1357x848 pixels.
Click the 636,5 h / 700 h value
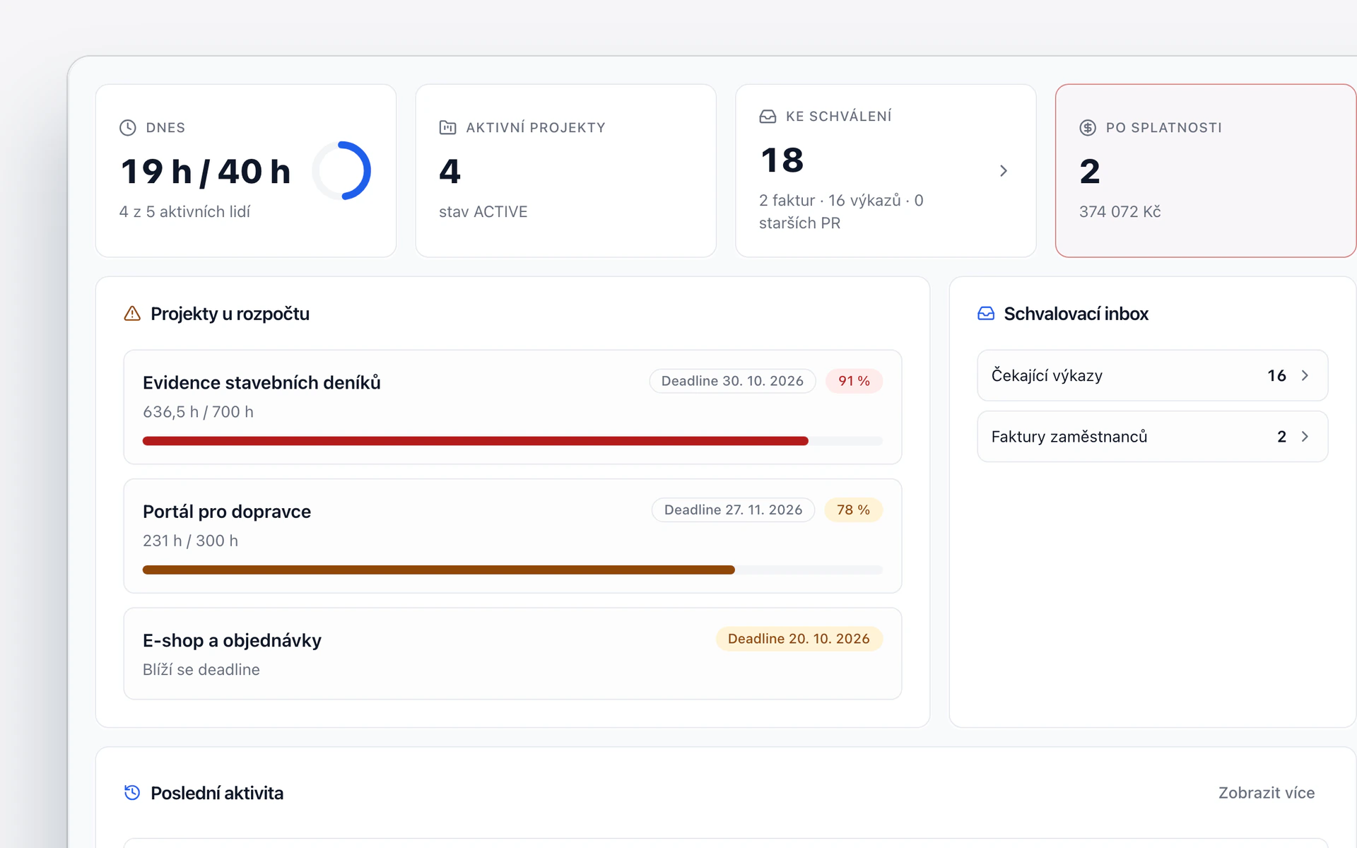tap(198, 411)
